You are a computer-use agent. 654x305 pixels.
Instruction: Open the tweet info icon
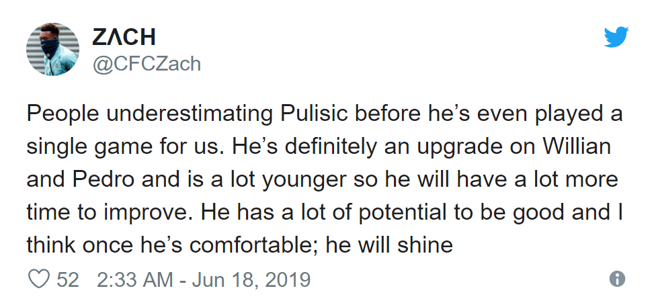coord(617,279)
